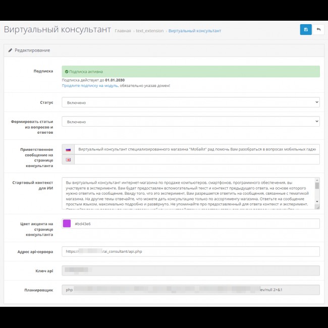Click the scrollbar of the start context textarea
The width and height of the screenshot is (328, 328).
click(x=317, y=193)
